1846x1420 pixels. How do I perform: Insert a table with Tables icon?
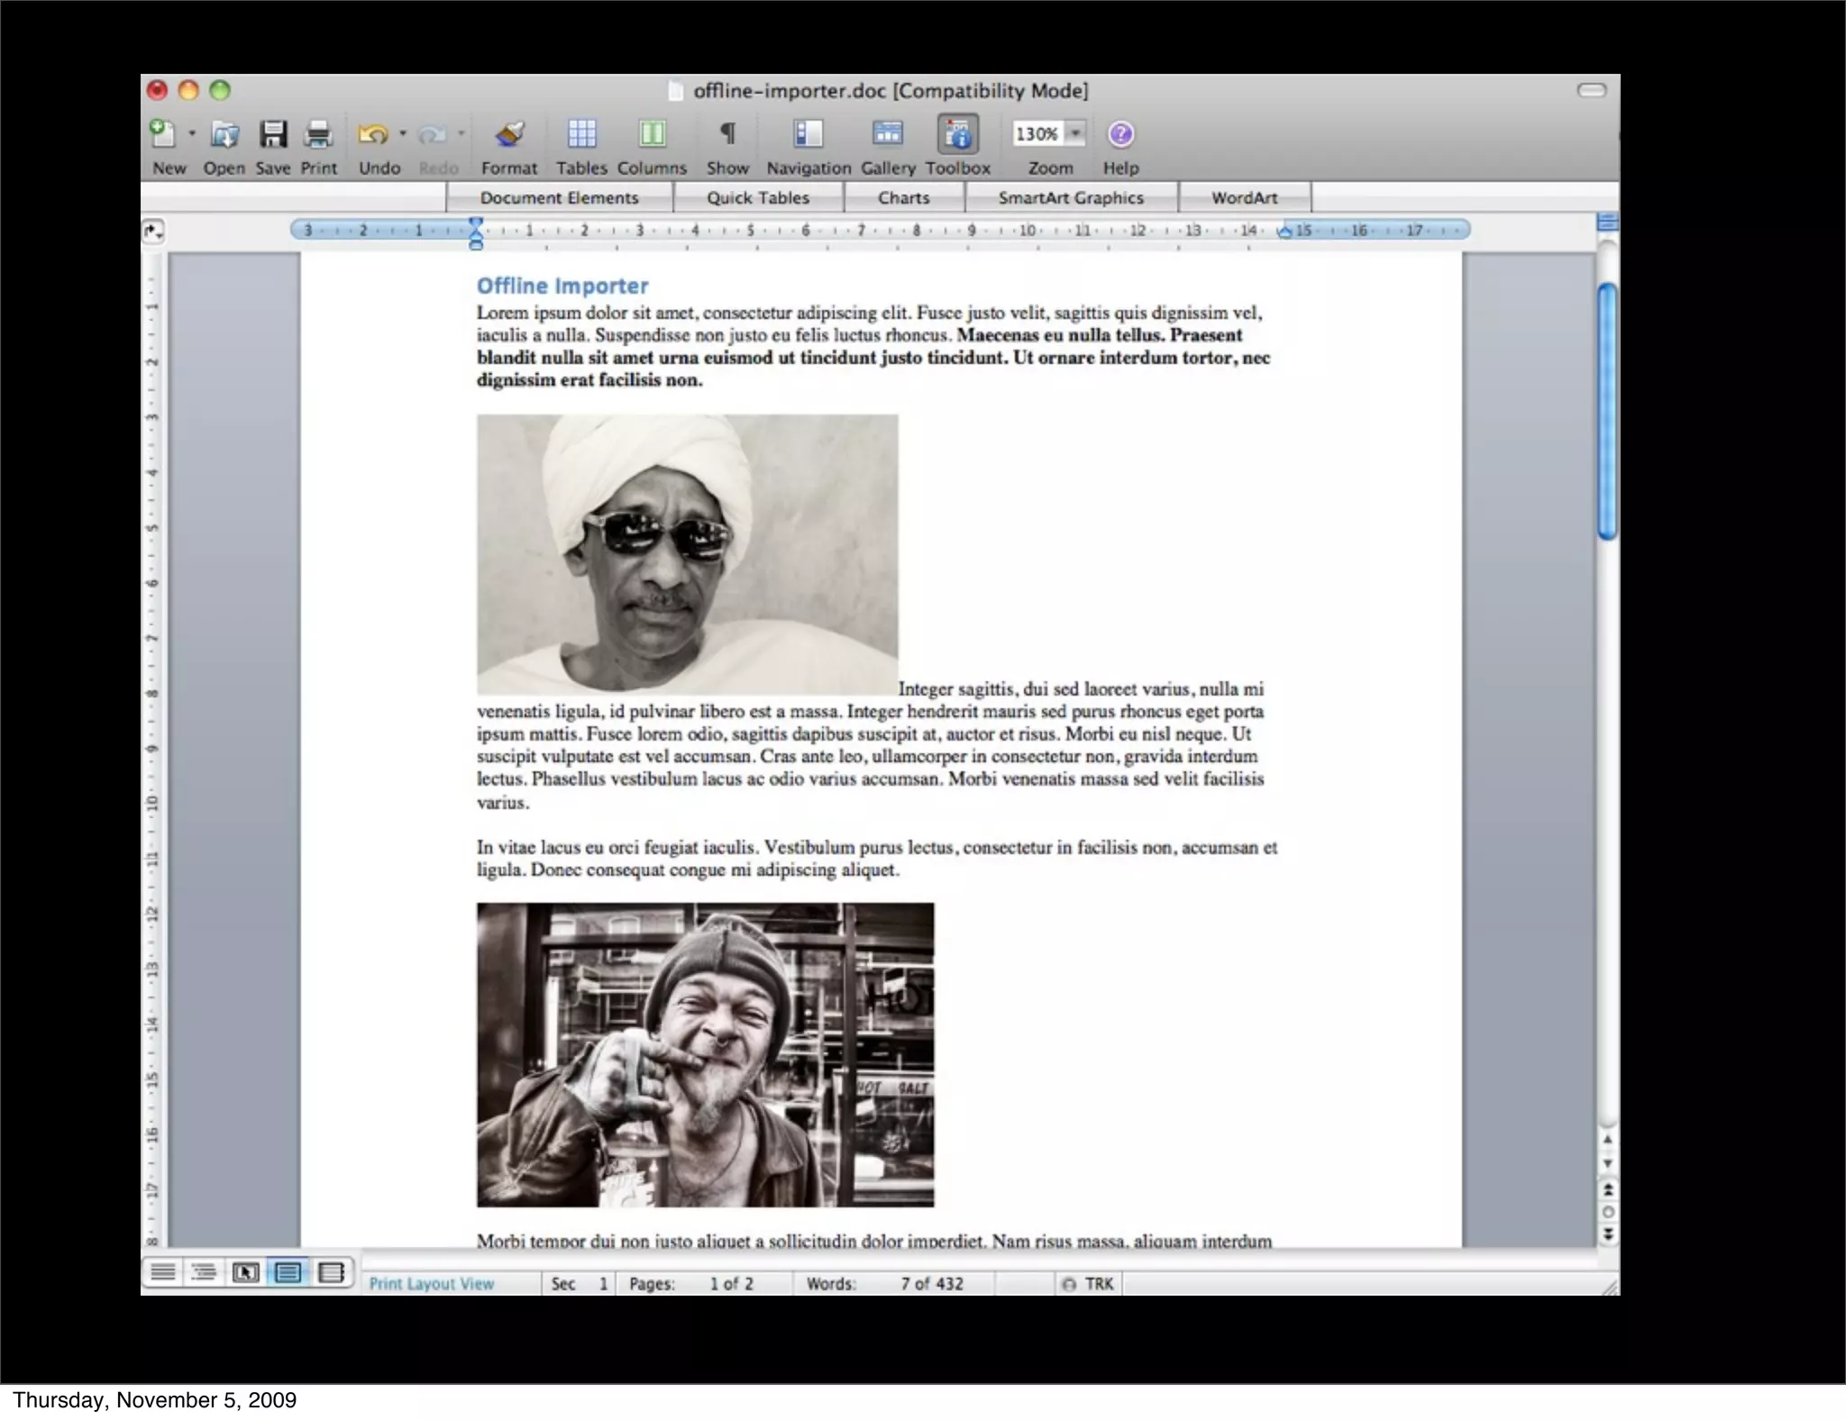tap(581, 135)
